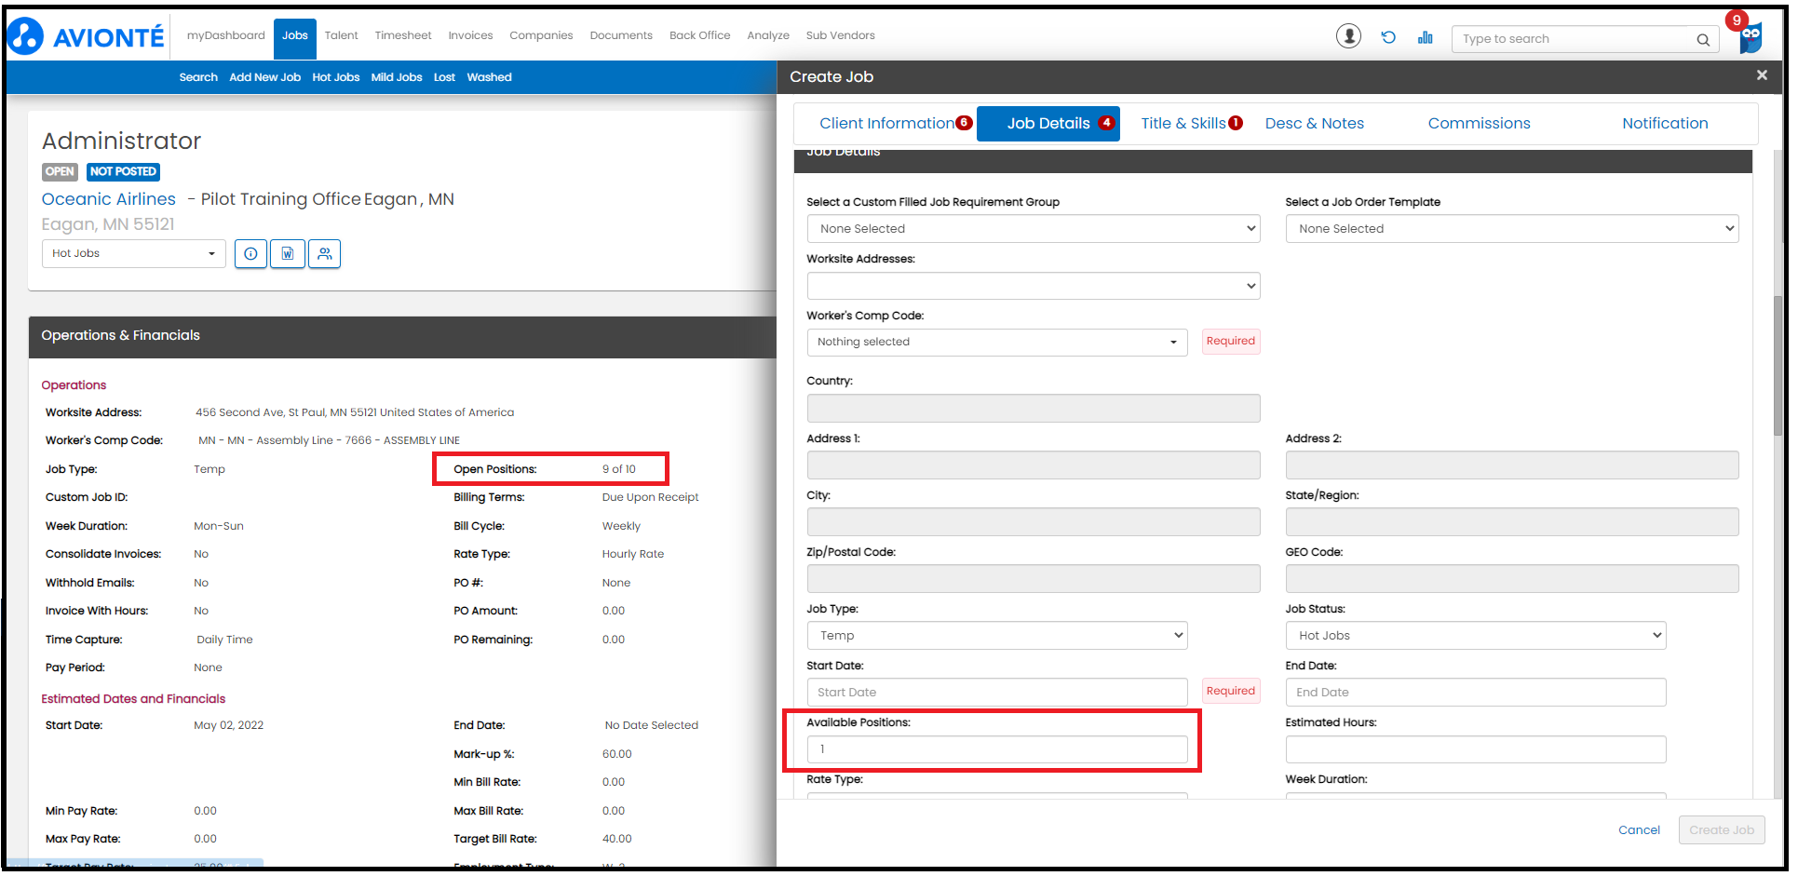
Task: Expand Job Status dropdown showing Hot Jobs
Action: [x=1476, y=636]
